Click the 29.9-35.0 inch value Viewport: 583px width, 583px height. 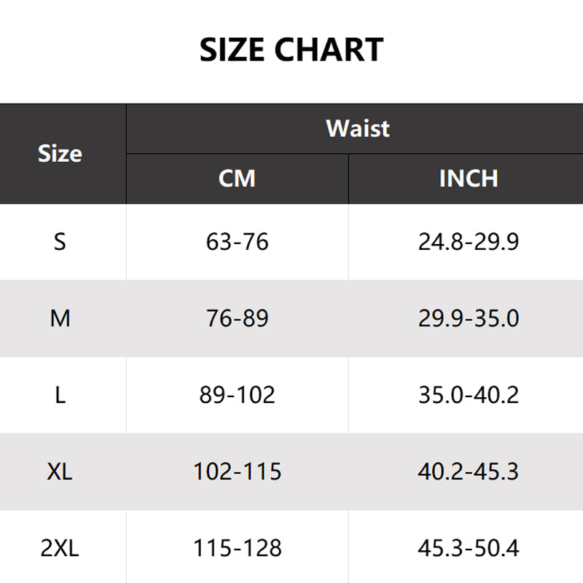pyautogui.click(x=469, y=318)
